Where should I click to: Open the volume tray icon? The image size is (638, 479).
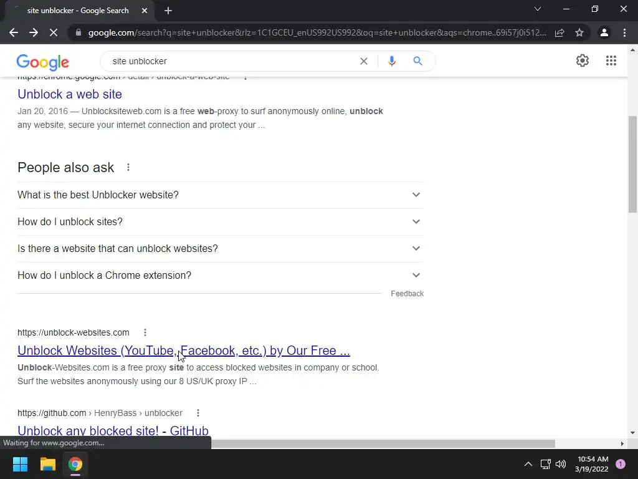[x=561, y=464]
